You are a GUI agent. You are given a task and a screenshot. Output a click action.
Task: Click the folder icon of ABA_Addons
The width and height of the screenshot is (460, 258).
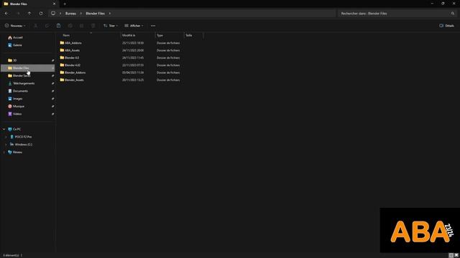coord(62,43)
